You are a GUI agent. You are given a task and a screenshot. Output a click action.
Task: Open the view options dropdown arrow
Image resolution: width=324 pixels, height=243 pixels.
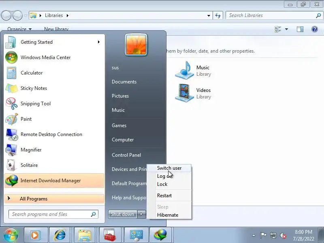coord(287,29)
